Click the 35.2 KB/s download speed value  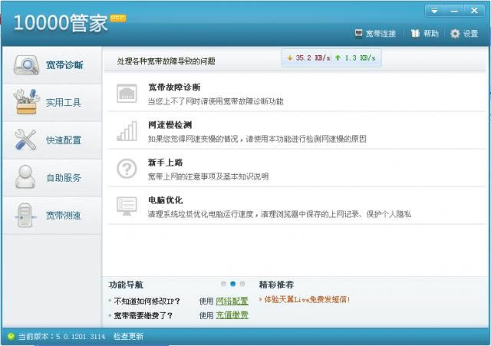click(313, 58)
